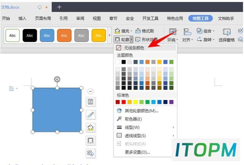This screenshot has height=165, width=244.
Task: Apply the orange Abc shape style
Action: (64, 35)
